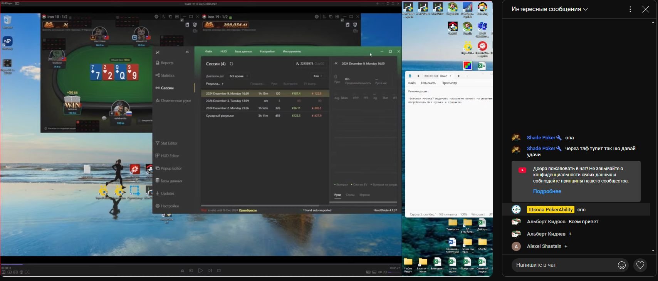Select the Сумарный результат row
Viewport: 658px width, 281px height.
point(265,115)
